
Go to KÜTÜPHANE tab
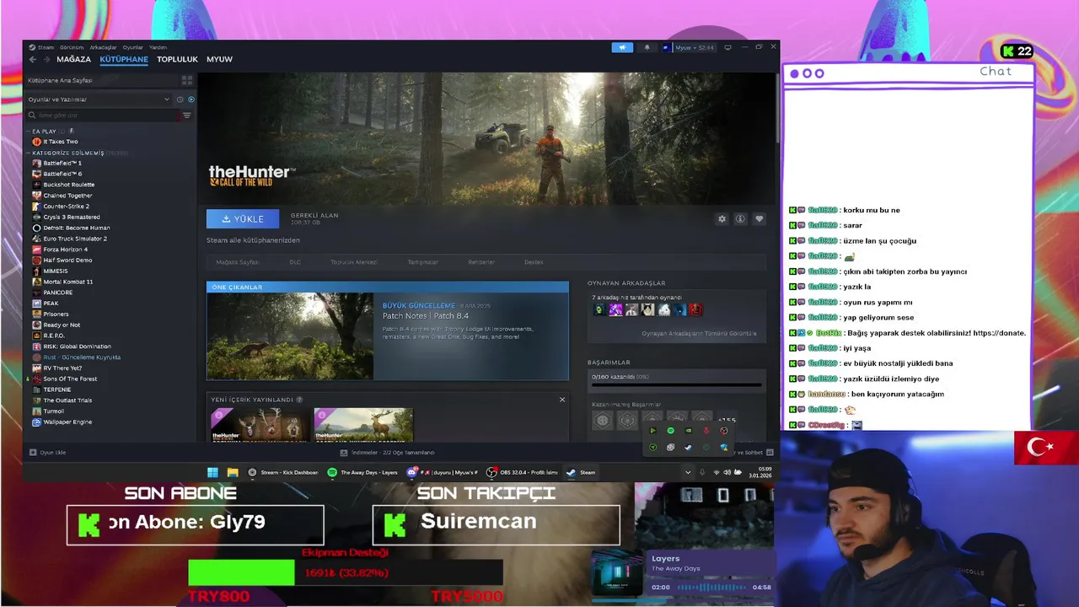pos(124,60)
